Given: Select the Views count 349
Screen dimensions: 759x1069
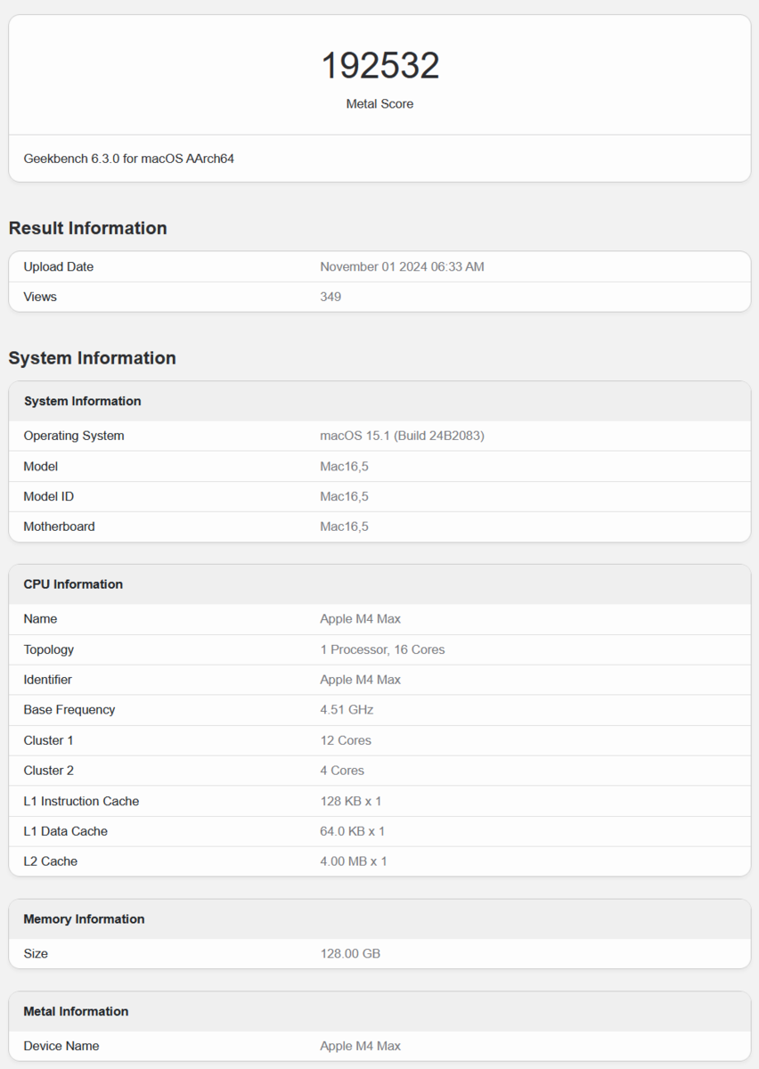Looking at the screenshot, I should [x=331, y=297].
